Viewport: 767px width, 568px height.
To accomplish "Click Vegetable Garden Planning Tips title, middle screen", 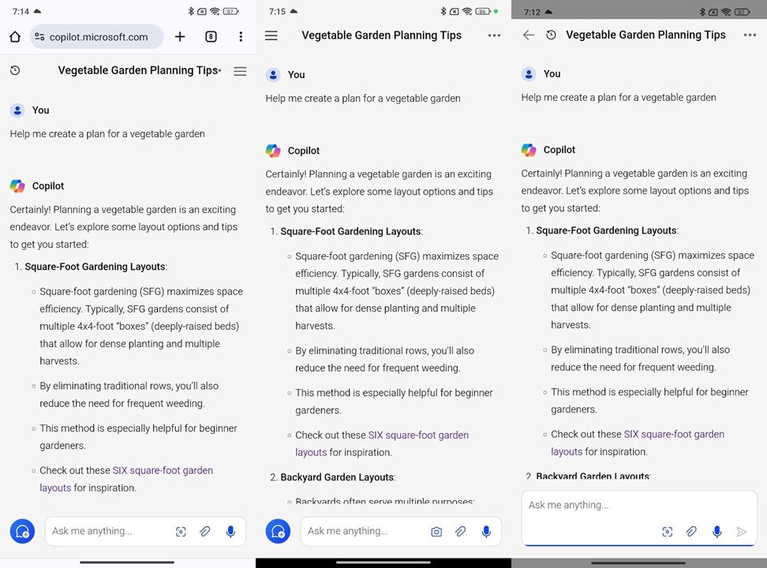I will pos(382,35).
